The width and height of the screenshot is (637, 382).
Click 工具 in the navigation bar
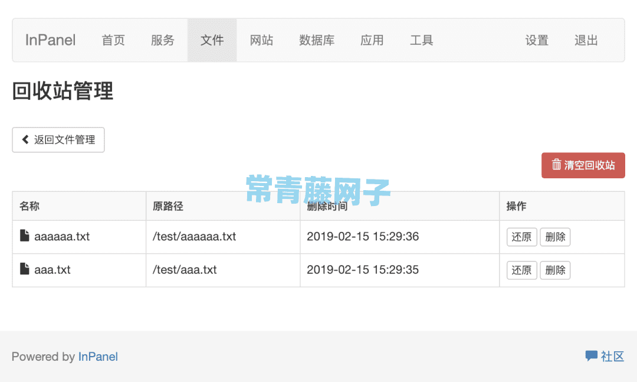422,40
